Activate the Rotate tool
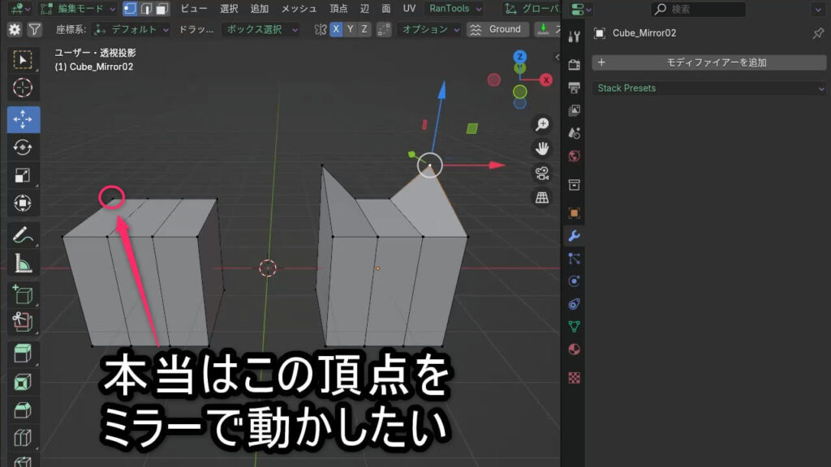 23,147
